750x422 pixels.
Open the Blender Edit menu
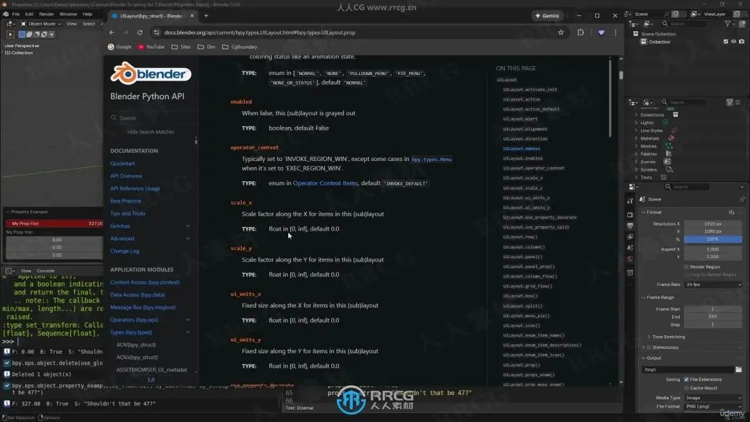tap(29, 15)
